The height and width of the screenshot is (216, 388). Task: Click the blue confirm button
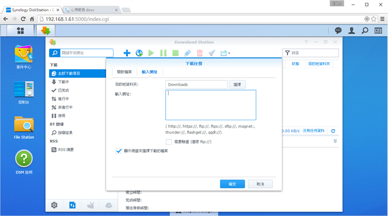(232, 184)
